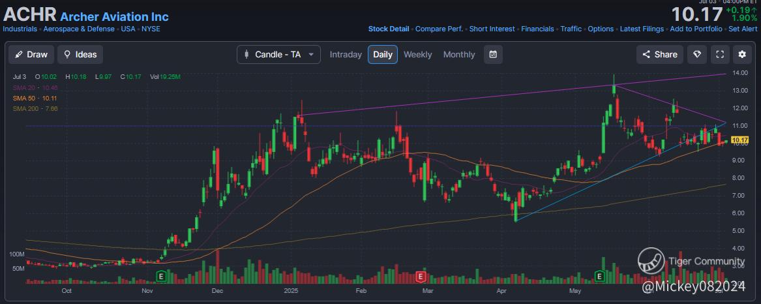The image size is (761, 304).
Task: Open the Industrials sector link
Action: coord(20,29)
